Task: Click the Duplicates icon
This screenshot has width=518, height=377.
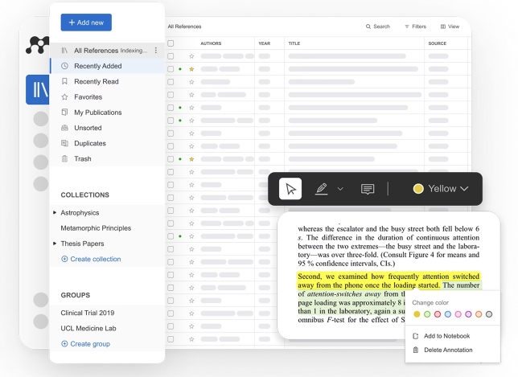Action: click(x=64, y=143)
